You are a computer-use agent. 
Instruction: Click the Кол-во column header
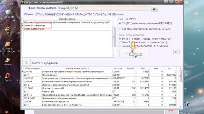pos(130,68)
